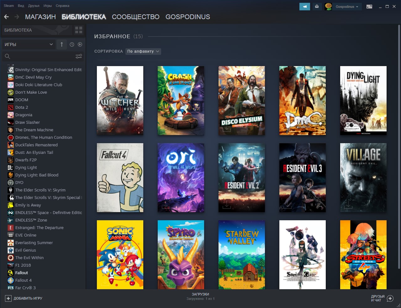Click the DmC Devil May Cry icon
This screenshot has width=401, height=308.
point(11,77)
